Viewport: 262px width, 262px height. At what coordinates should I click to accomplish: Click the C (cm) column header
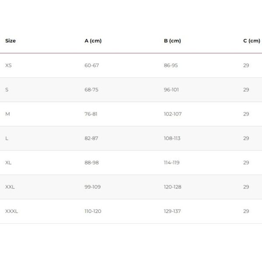tap(252, 41)
